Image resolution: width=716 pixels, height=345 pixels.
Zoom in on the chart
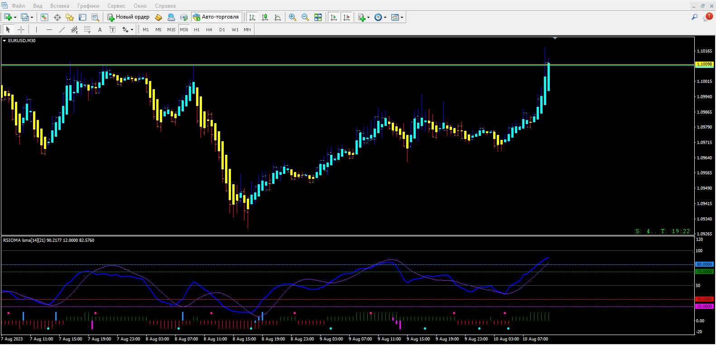coord(293,17)
